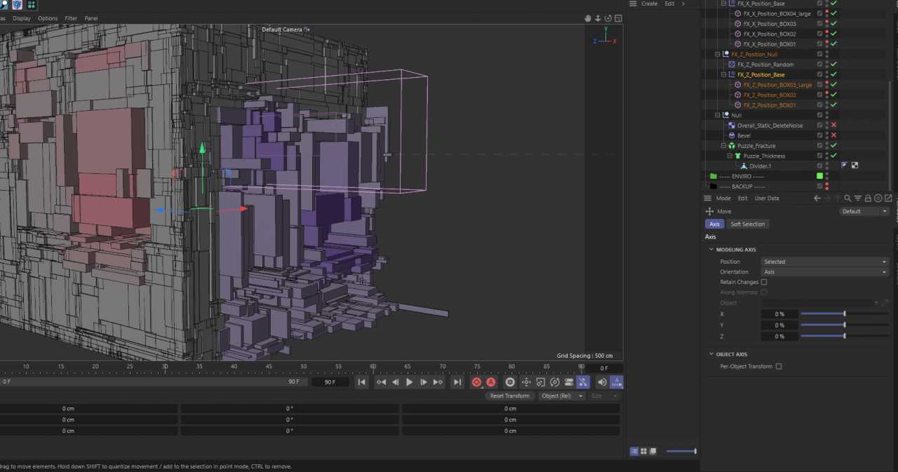
Task: Collapse the MODELING AXIS section
Action: point(711,250)
